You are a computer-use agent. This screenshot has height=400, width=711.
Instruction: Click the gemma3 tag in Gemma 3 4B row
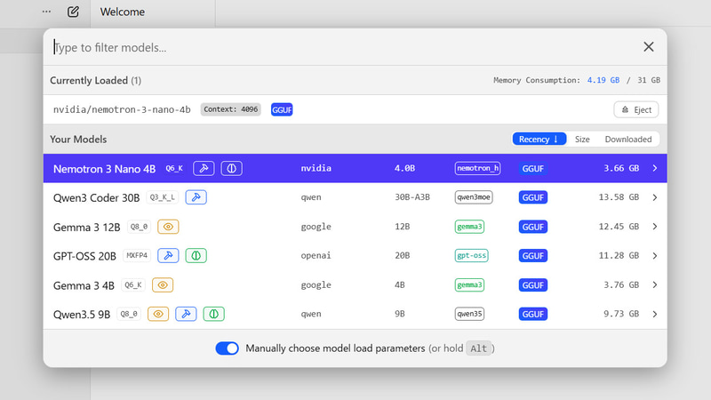(x=469, y=285)
